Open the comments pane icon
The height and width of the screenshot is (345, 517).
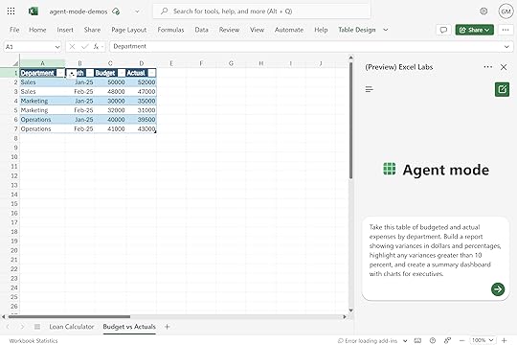443,30
